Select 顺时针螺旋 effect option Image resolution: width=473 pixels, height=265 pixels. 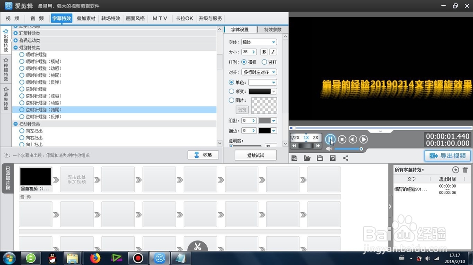pyautogui.click(x=33, y=54)
